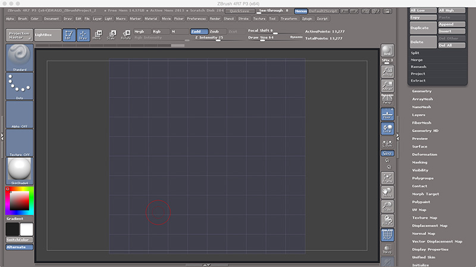Screen dimensions: 476x267
Task: Toggle Persp perspective view
Action: [387, 98]
